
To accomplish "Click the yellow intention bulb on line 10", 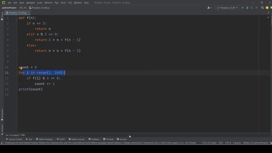I will coord(21,68).
